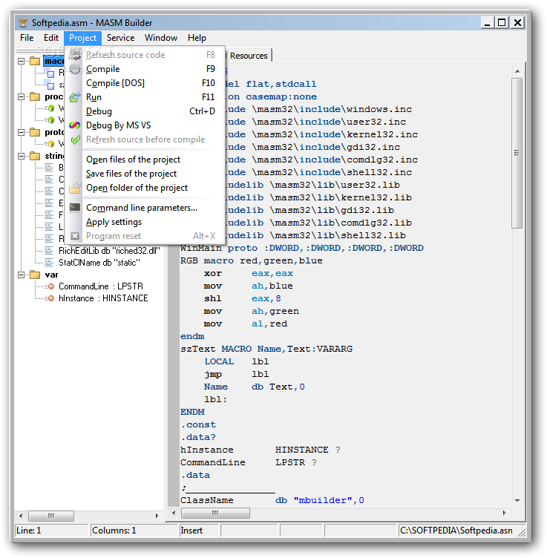The image size is (547, 558).
Task: Close the open Project menu
Action: click(x=82, y=38)
